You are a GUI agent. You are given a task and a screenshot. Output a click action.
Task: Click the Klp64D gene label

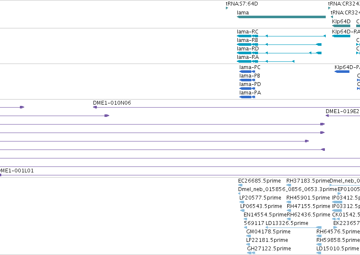click(x=341, y=21)
